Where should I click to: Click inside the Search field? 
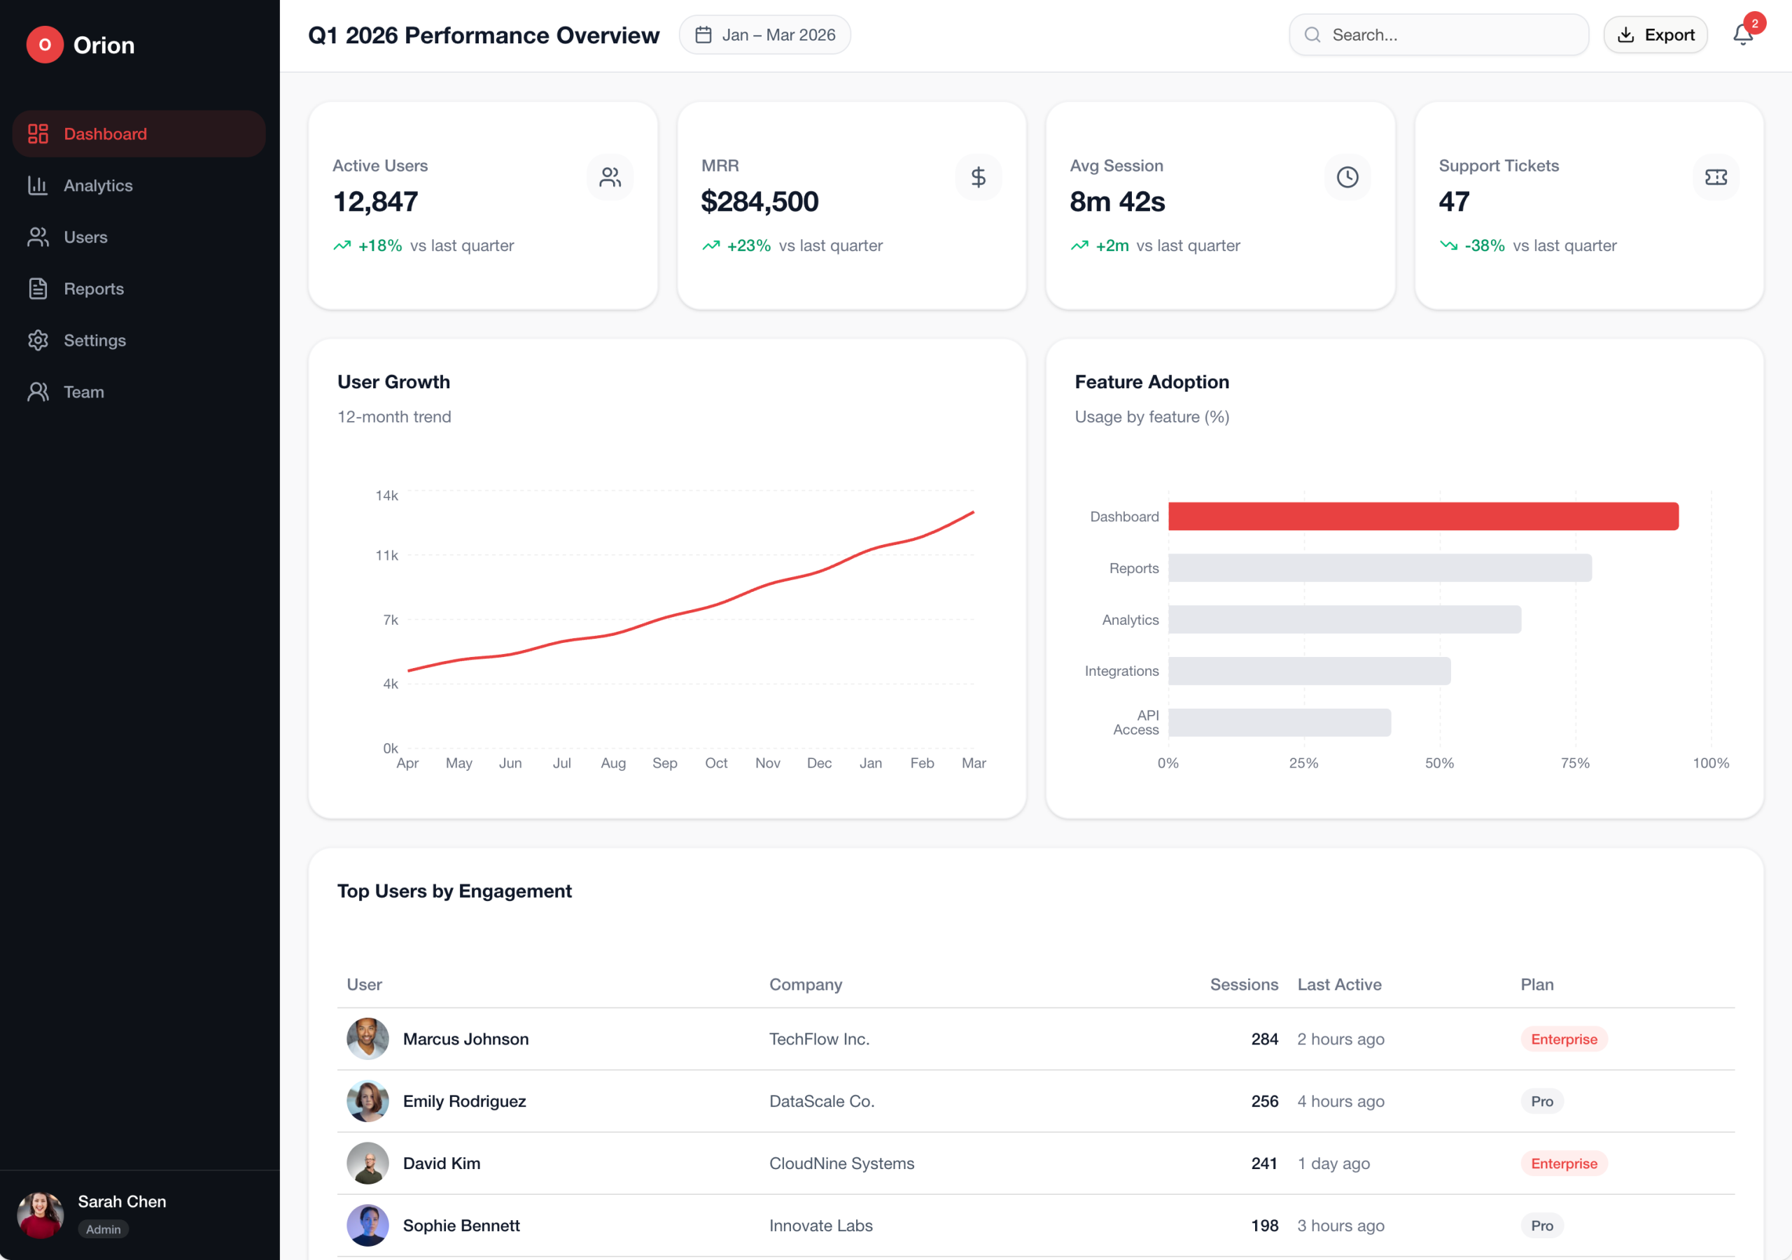[x=1438, y=34]
